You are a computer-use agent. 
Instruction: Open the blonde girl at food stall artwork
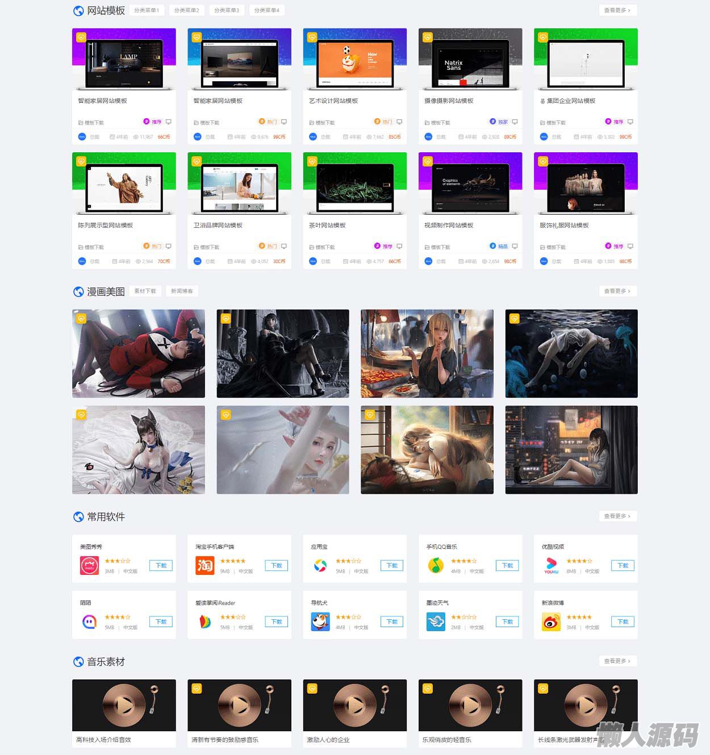click(427, 353)
